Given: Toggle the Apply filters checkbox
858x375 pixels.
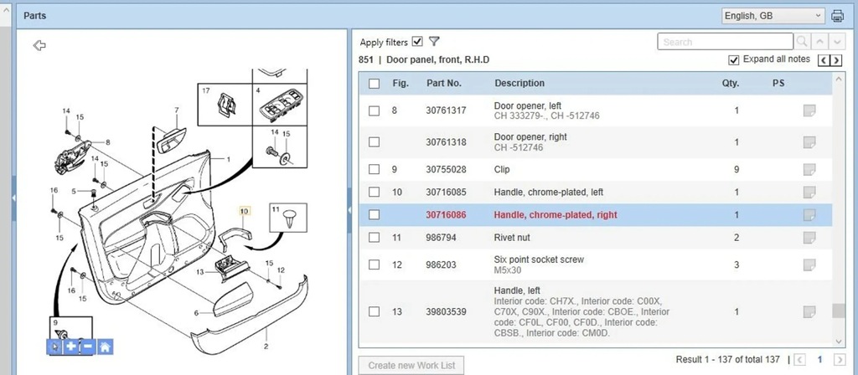Looking at the screenshot, I should [417, 42].
